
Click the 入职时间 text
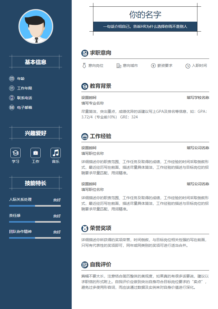(200, 66)
